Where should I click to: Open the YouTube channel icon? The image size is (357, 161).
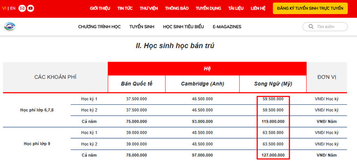click(30, 8)
